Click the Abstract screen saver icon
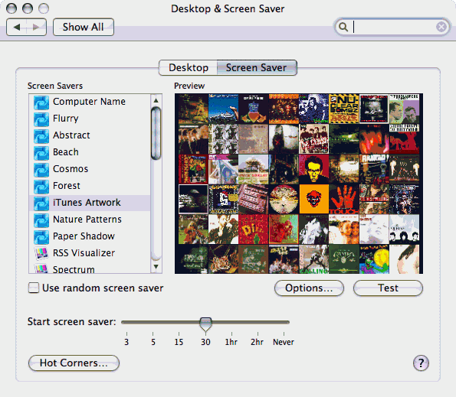Image resolution: width=456 pixels, height=397 pixels. (x=41, y=136)
